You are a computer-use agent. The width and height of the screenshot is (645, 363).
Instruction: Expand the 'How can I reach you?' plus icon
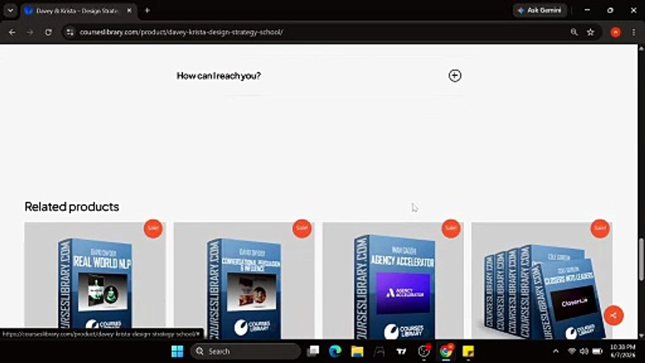455,76
